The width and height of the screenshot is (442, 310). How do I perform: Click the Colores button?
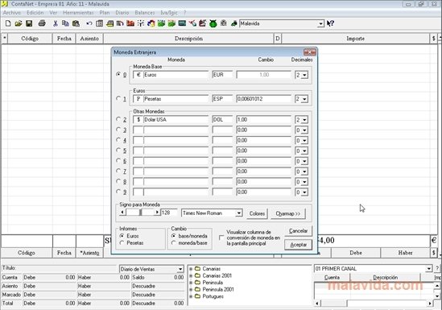point(257,213)
